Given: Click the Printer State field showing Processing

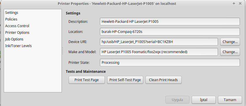Looking at the screenshot, I should tap(170, 62).
